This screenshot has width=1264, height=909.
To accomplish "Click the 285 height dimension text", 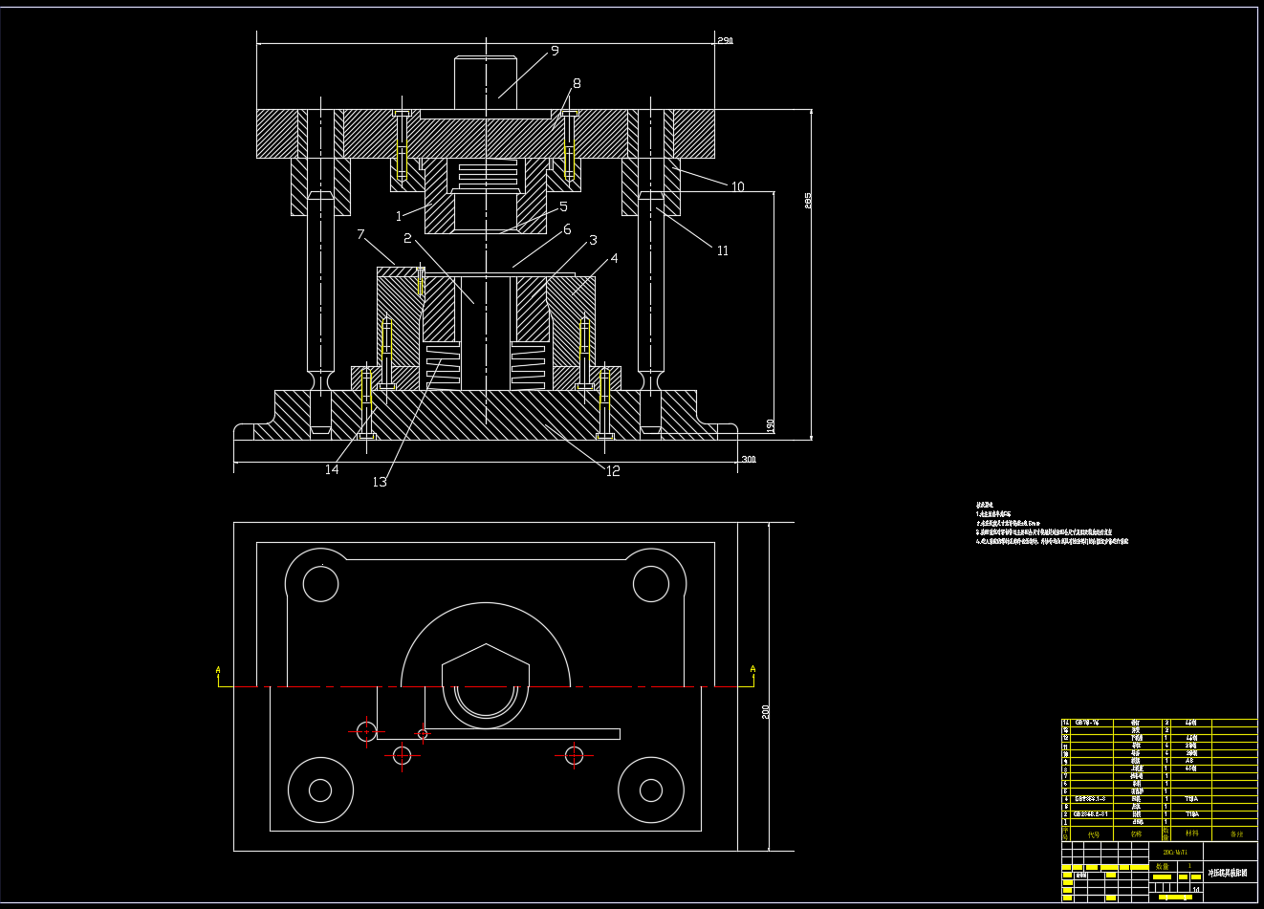I will (x=807, y=201).
